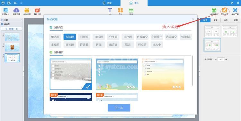Open 本地资源 local resources tool
This screenshot has height=121, width=241.
(27, 12)
